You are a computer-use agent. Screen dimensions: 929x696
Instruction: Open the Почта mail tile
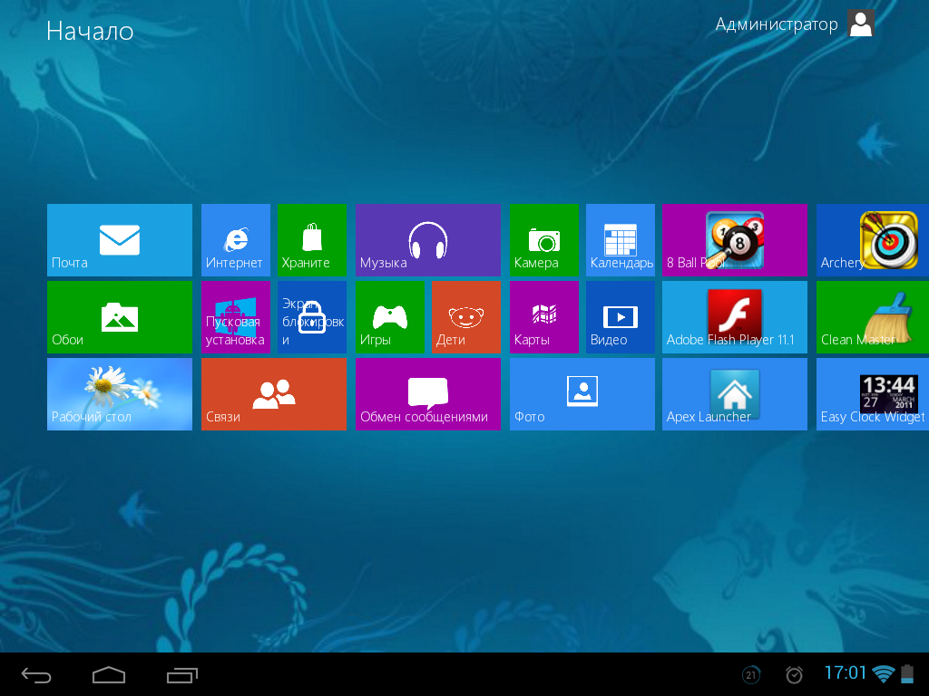click(x=120, y=239)
